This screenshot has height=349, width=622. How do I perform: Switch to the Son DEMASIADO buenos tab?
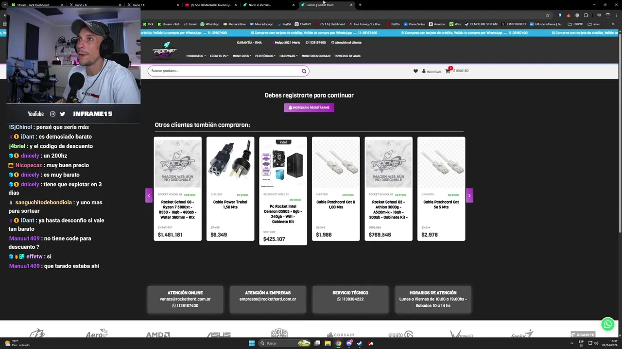click(210, 5)
